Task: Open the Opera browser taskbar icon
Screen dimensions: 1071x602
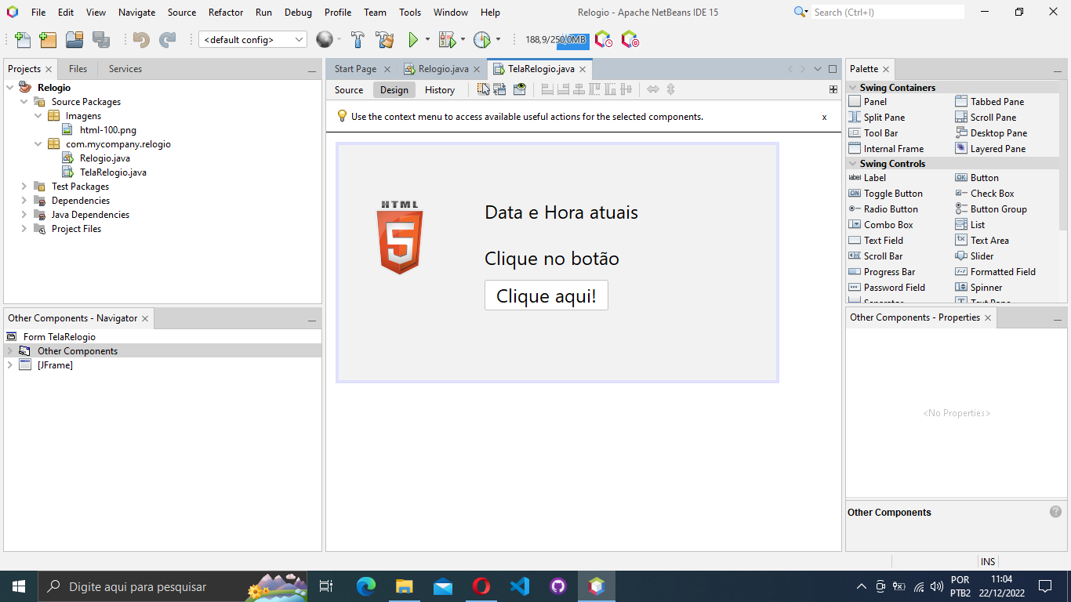Action: (481, 586)
